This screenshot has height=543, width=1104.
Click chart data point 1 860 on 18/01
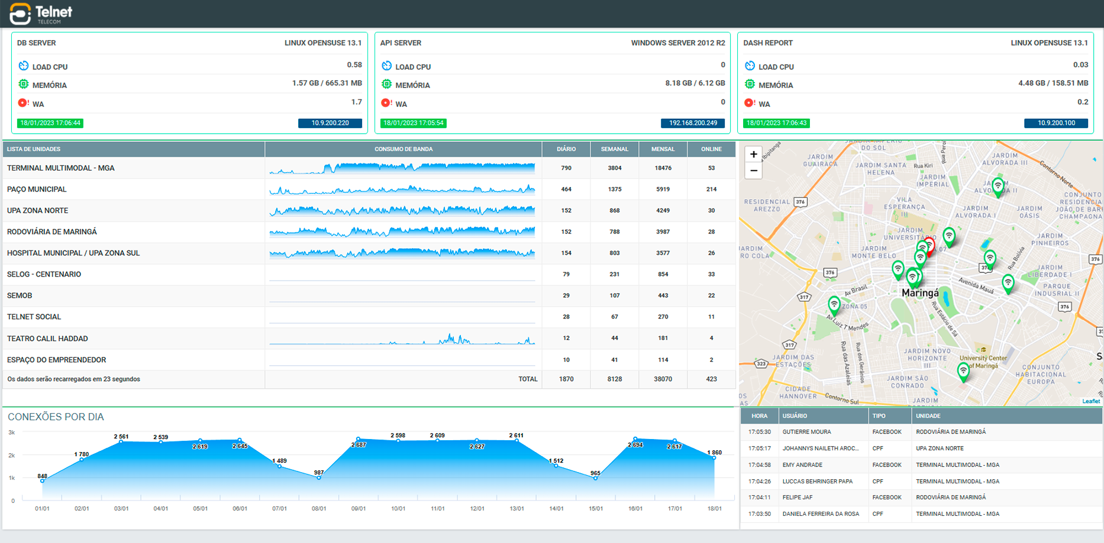[714, 458]
